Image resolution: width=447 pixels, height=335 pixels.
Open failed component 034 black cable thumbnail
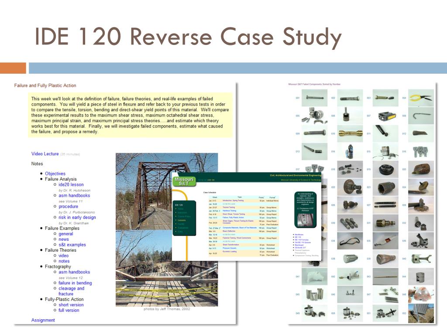click(x=350, y=241)
